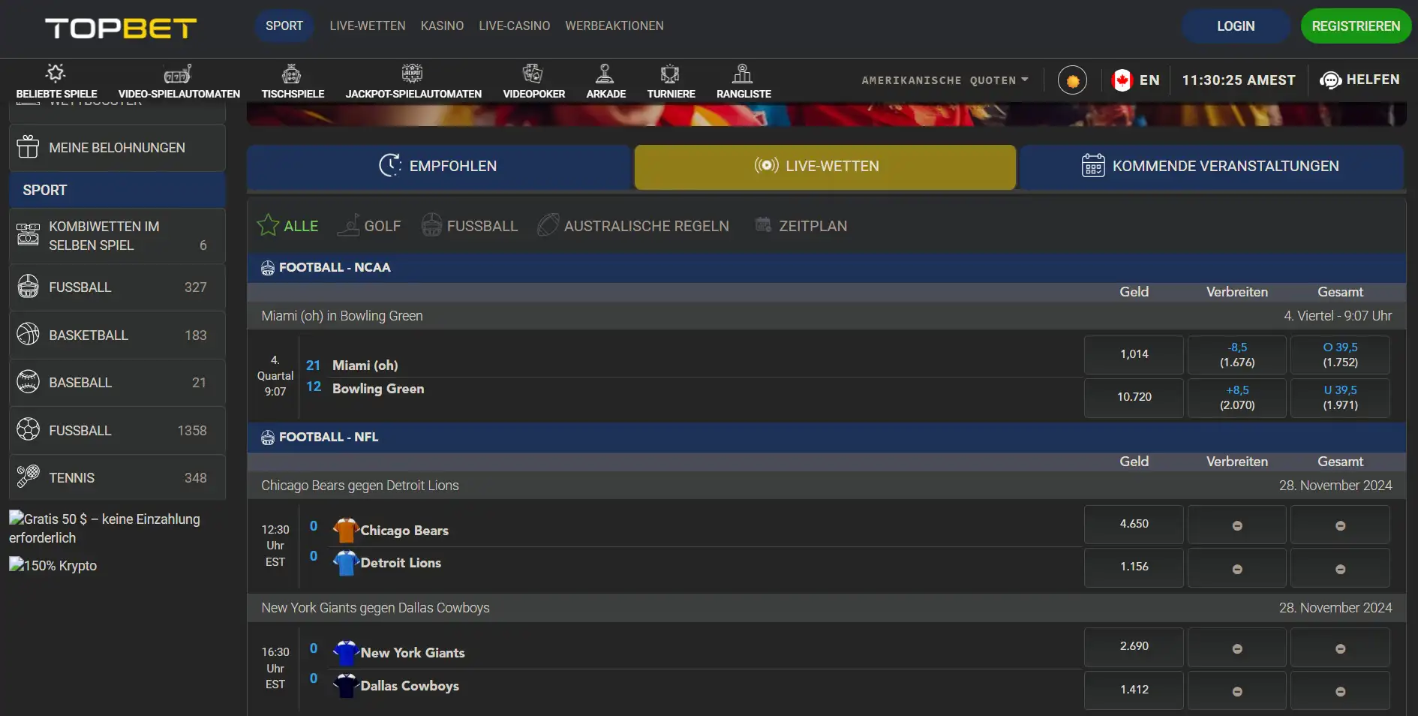Screen dimensions: 1418x716
Task: Open EN language selector with flag
Action: coord(1136,80)
